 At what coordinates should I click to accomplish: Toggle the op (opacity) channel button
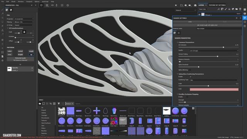point(31,54)
